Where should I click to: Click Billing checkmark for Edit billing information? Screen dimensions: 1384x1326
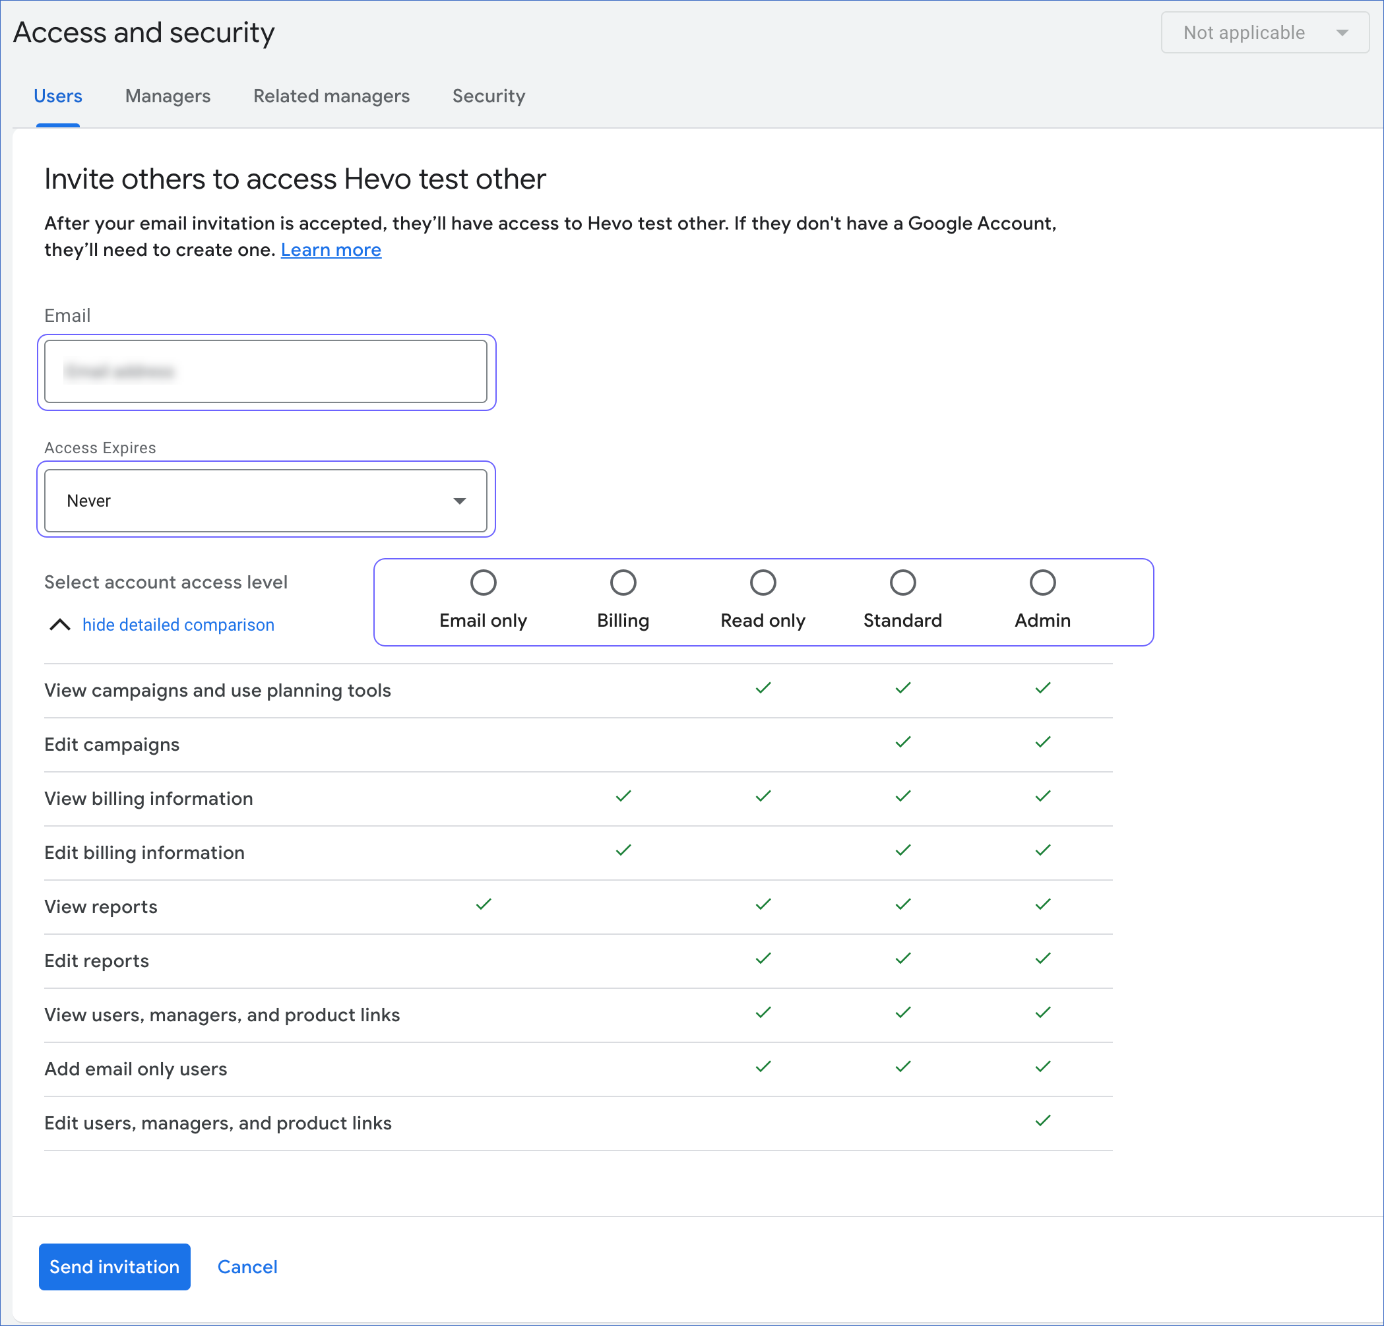point(623,850)
